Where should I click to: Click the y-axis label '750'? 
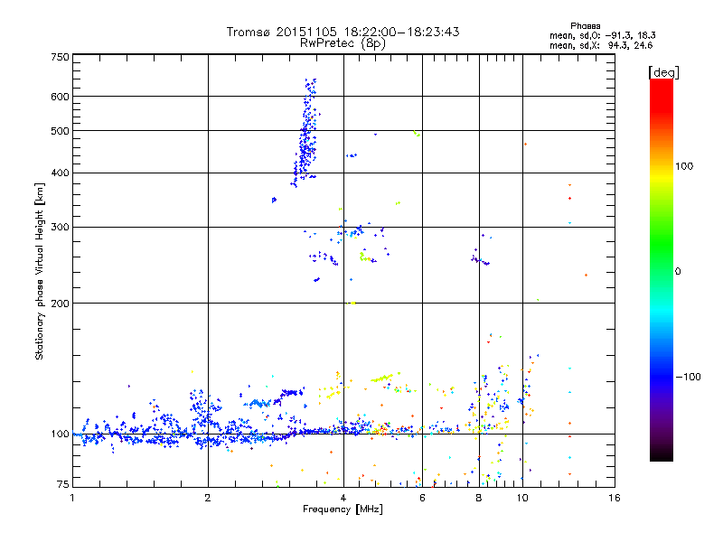tap(60, 57)
